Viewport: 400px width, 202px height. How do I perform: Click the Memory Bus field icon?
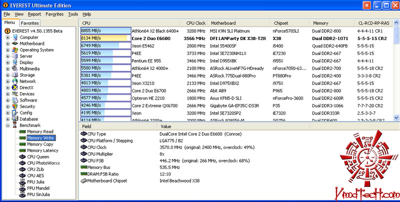[83, 167]
